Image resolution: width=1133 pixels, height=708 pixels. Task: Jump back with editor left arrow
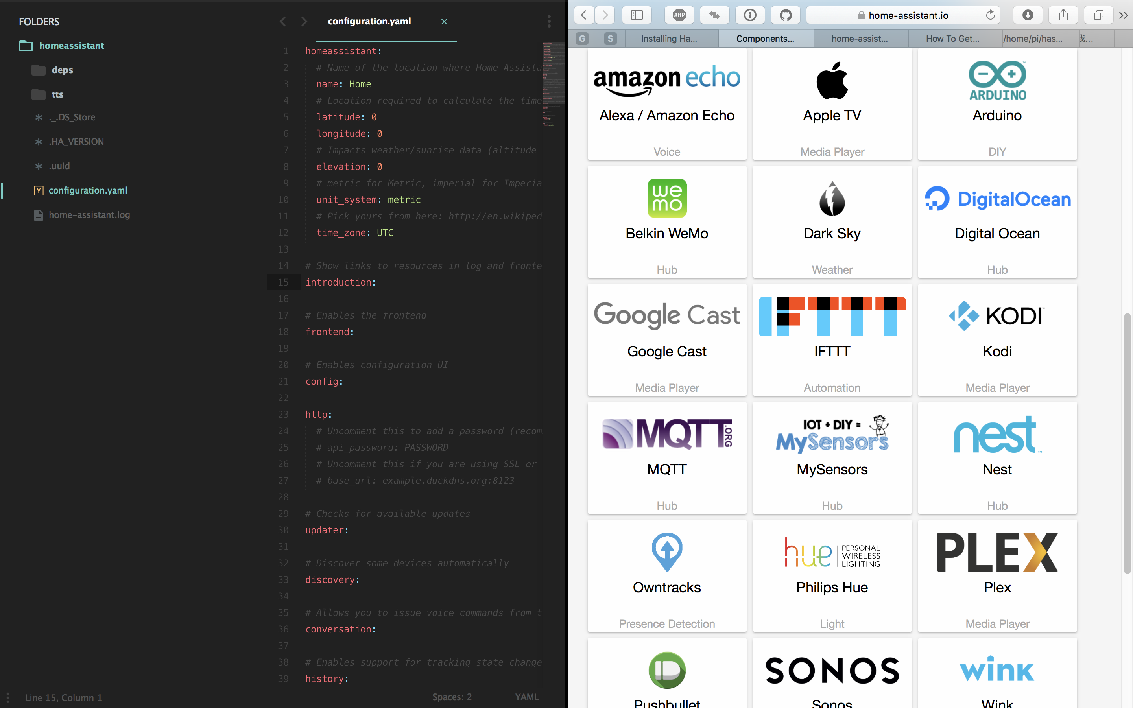tap(283, 21)
